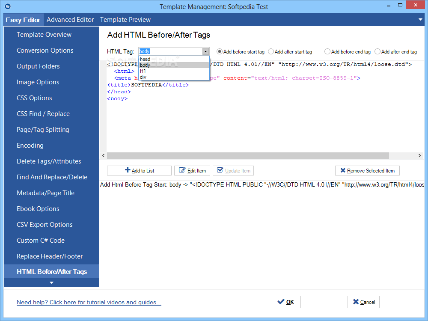The width and height of the screenshot is (428, 321).
Task: Switch to the Advanced Editor tab
Action: point(70,20)
